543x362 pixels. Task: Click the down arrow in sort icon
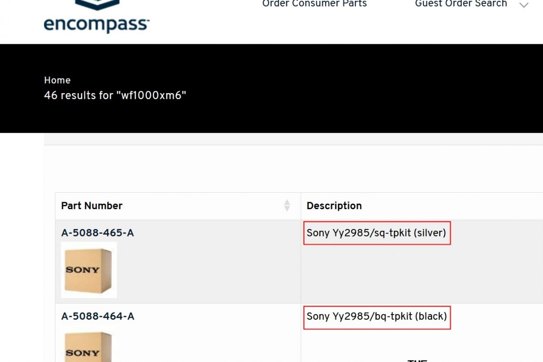click(x=287, y=209)
